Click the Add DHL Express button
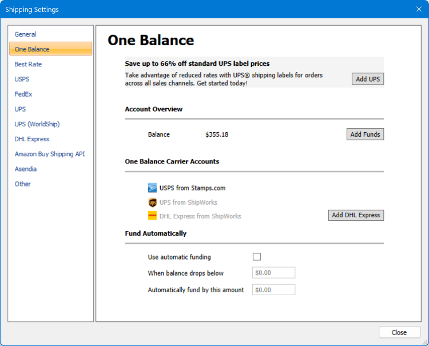The width and height of the screenshot is (429, 346). tap(356, 215)
